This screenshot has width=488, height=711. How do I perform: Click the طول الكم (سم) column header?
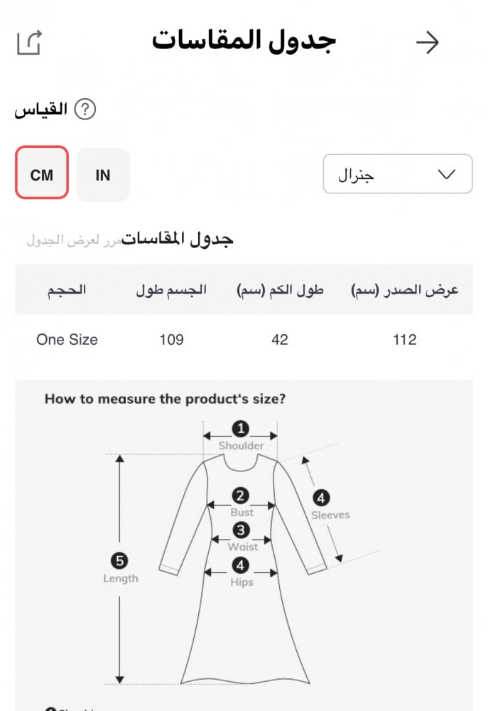tap(280, 290)
